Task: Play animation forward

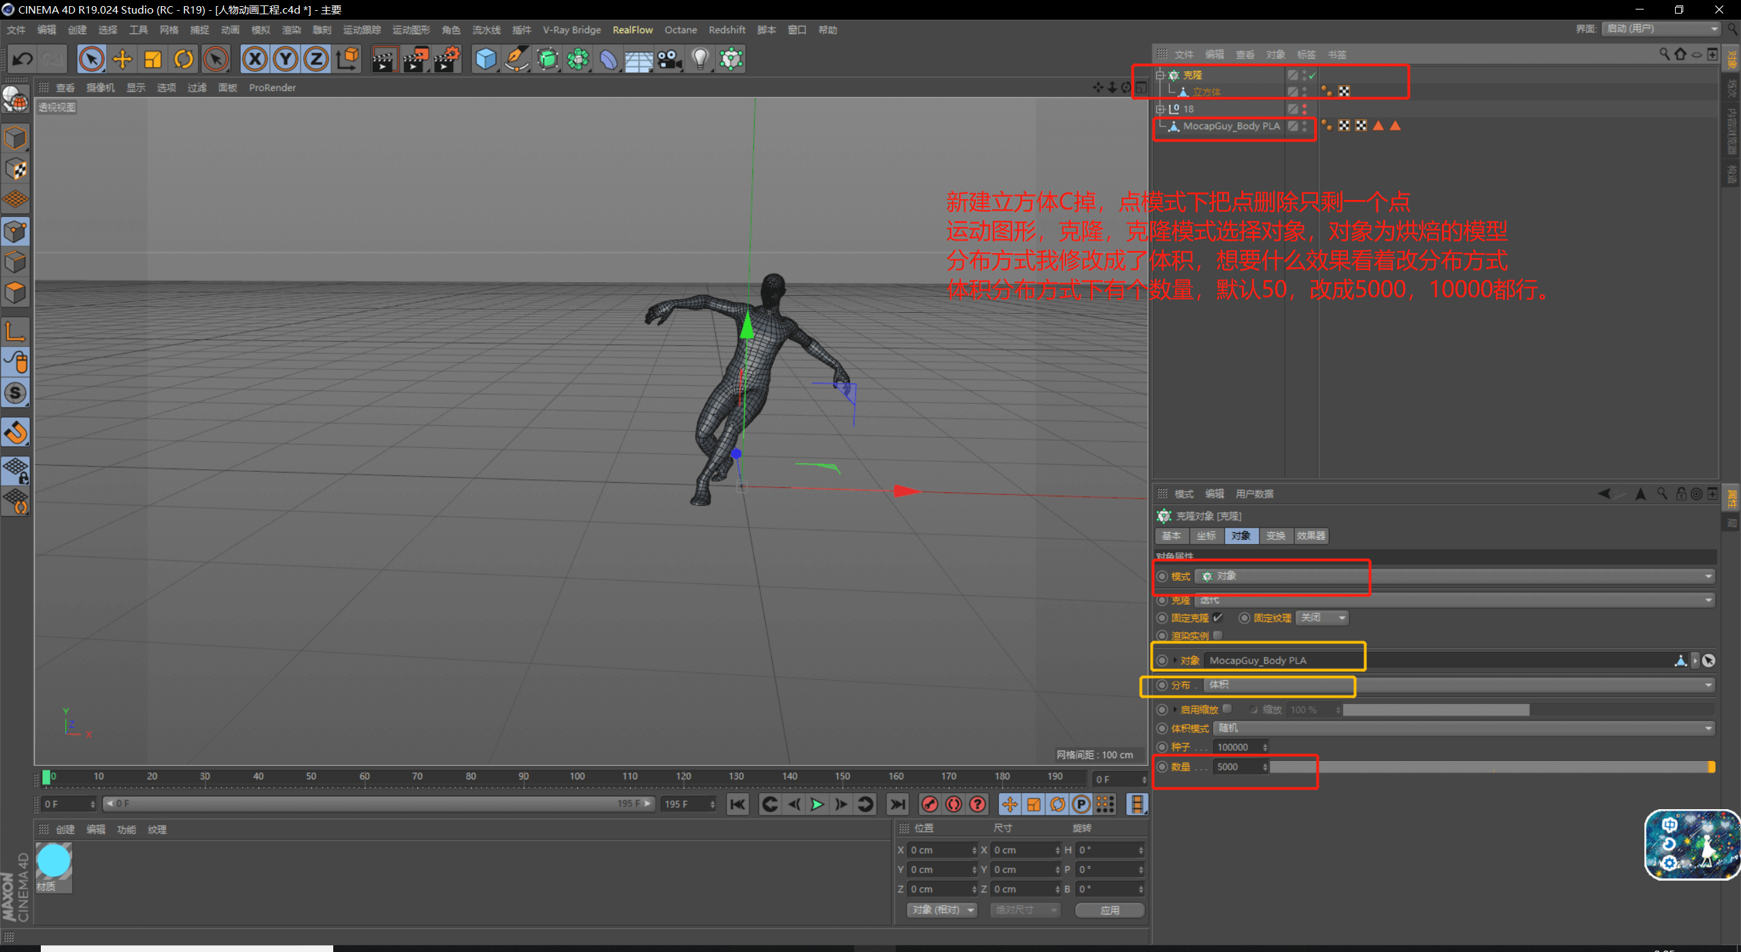Action: click(817, 804)
